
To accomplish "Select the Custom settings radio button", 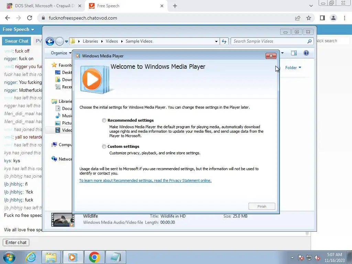I will [104, 146].
